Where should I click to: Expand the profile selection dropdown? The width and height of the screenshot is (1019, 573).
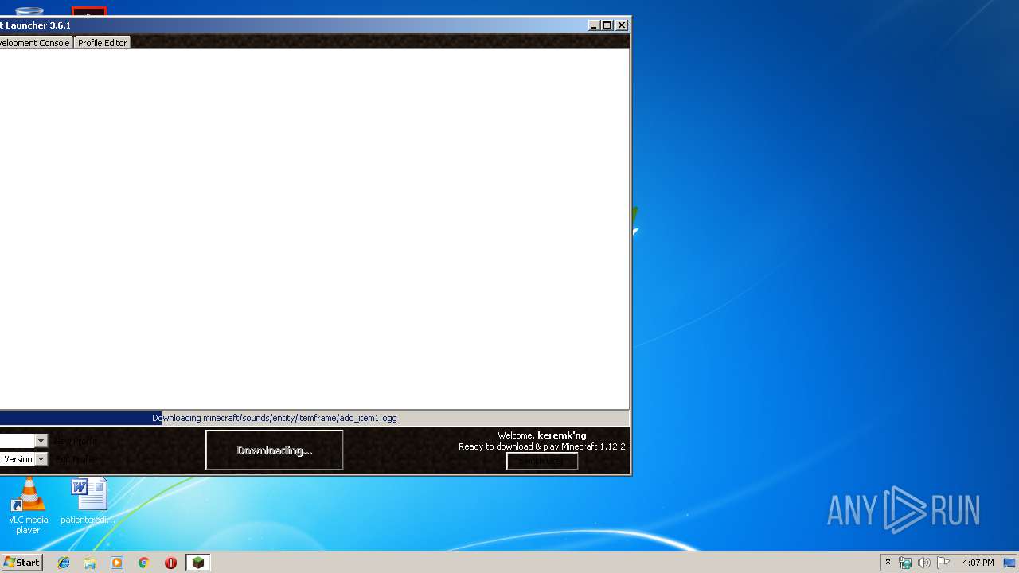[x=41, y=441]
